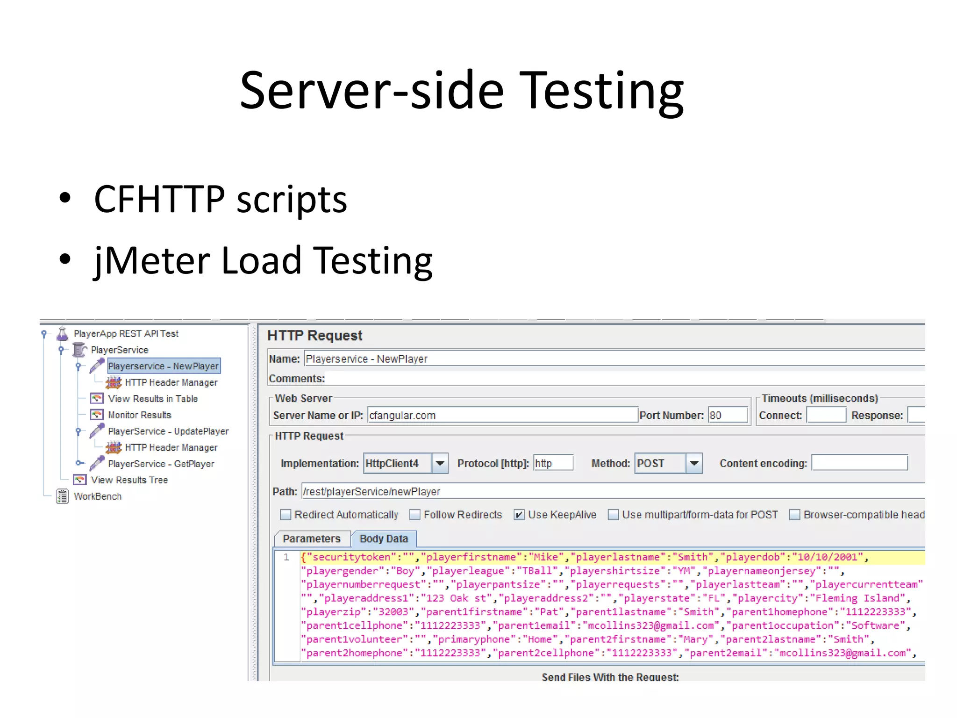The height and width of the screenshot is (718, 957).
Task: Select the PlayerService thread group node
Action: (x=119, y=350)
